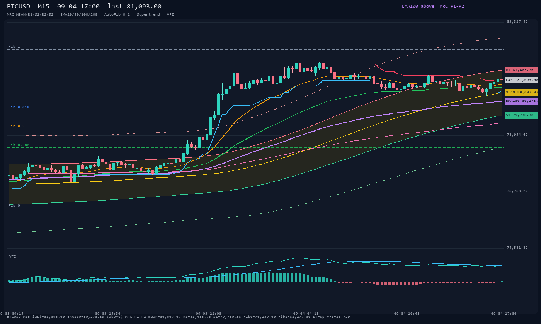Click the MRC R1-R2 status text
This screenshot has height=324, width=541.
pos(452,6)
